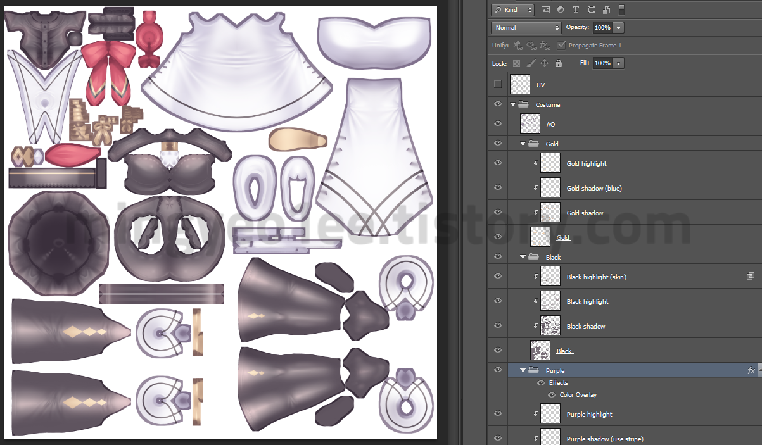This screenshot has height=445, width=762.
Task: Click the Effects label under Purple
Action: click(x=558, y=382)
